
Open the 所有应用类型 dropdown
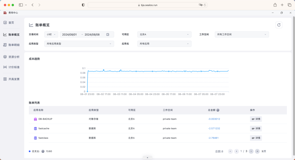tap(79, 44)
